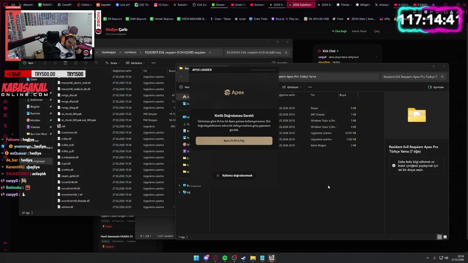Select the DAT Dosyası file row
Viewport: 468px width, 263px height.
tap(317, 114)
